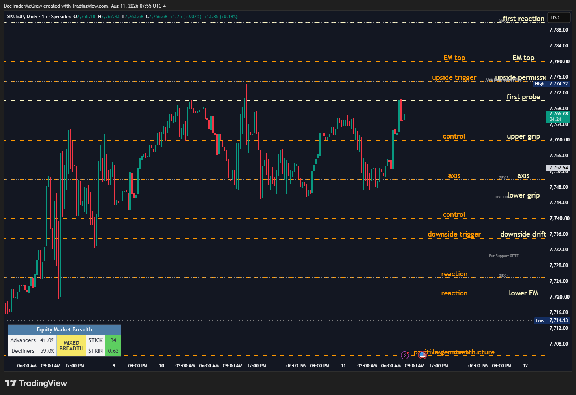Click the purple lightning event icon
Screen dimensions: 576x395
click(x=405, y=355)
